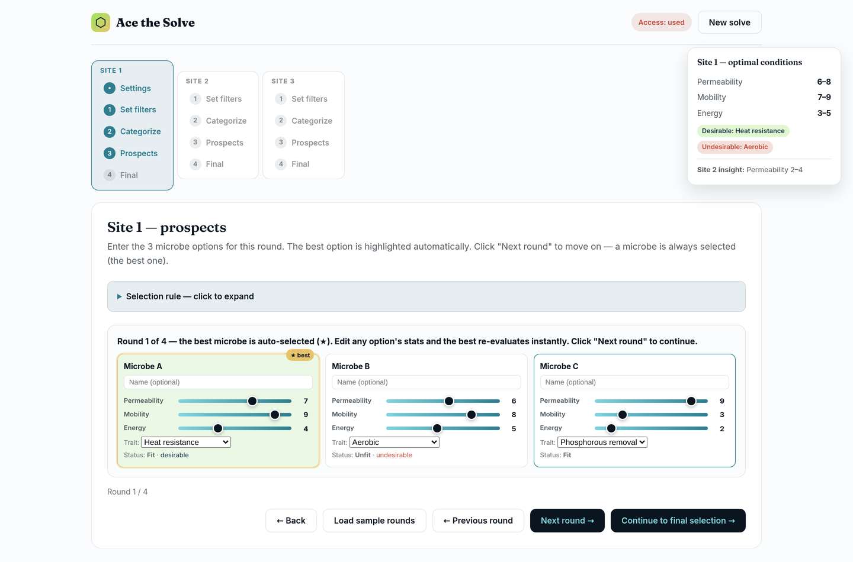Focus Microbe A Name input field

(218, 382)
